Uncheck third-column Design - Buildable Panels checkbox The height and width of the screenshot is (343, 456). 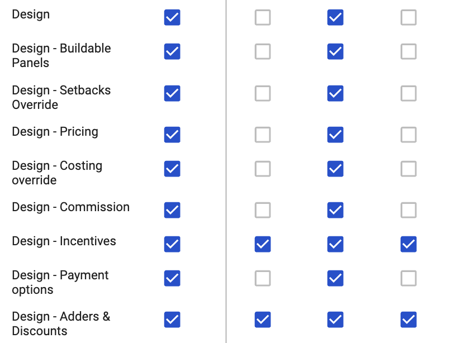(x=335, y=51)
